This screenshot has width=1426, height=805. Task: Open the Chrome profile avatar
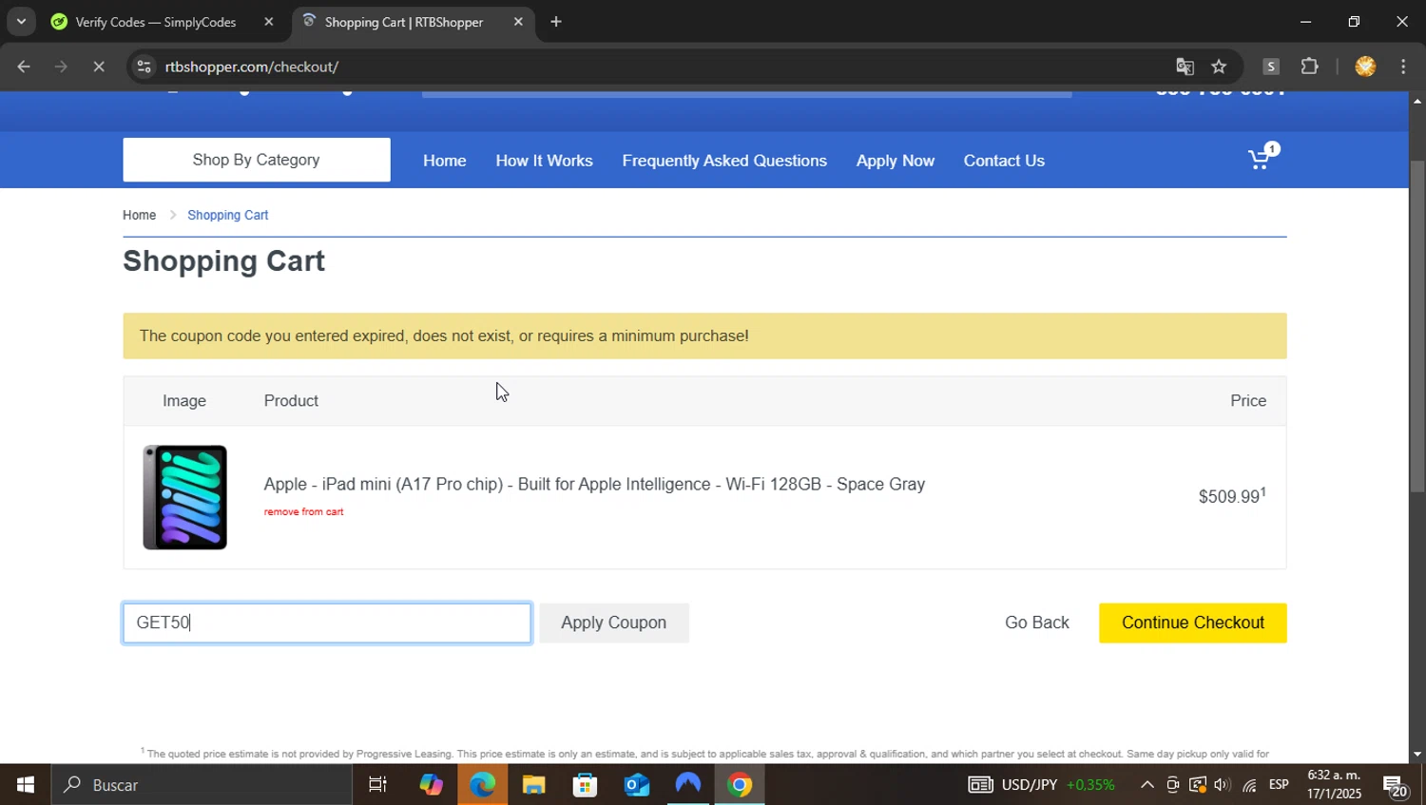(x=1365, y=67)
